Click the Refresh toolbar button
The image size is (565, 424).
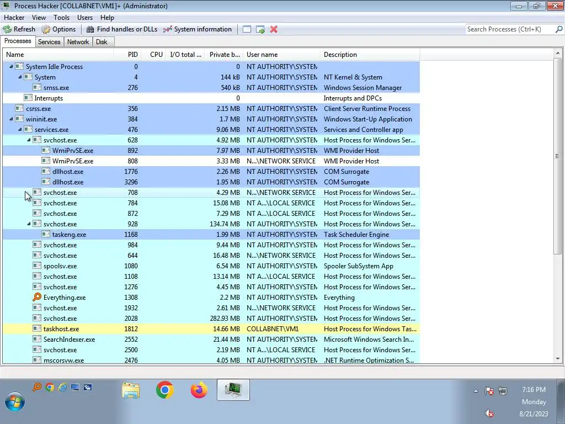[x=19, y=29]
